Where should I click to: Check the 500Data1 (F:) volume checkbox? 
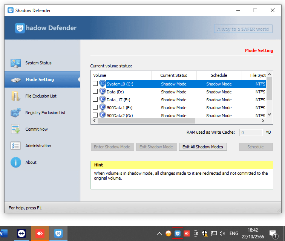pyautogui.click(x=95, y=107)
